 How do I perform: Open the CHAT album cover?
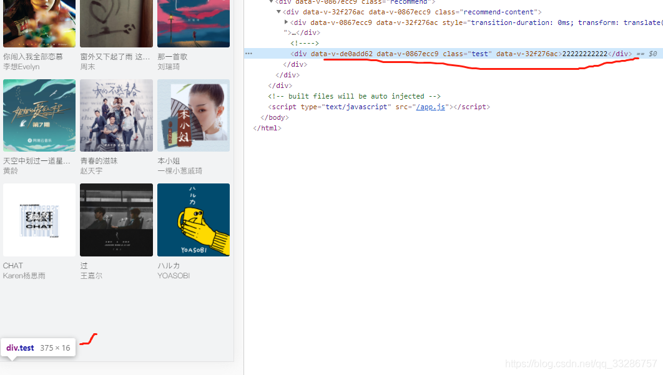(39, 220)
